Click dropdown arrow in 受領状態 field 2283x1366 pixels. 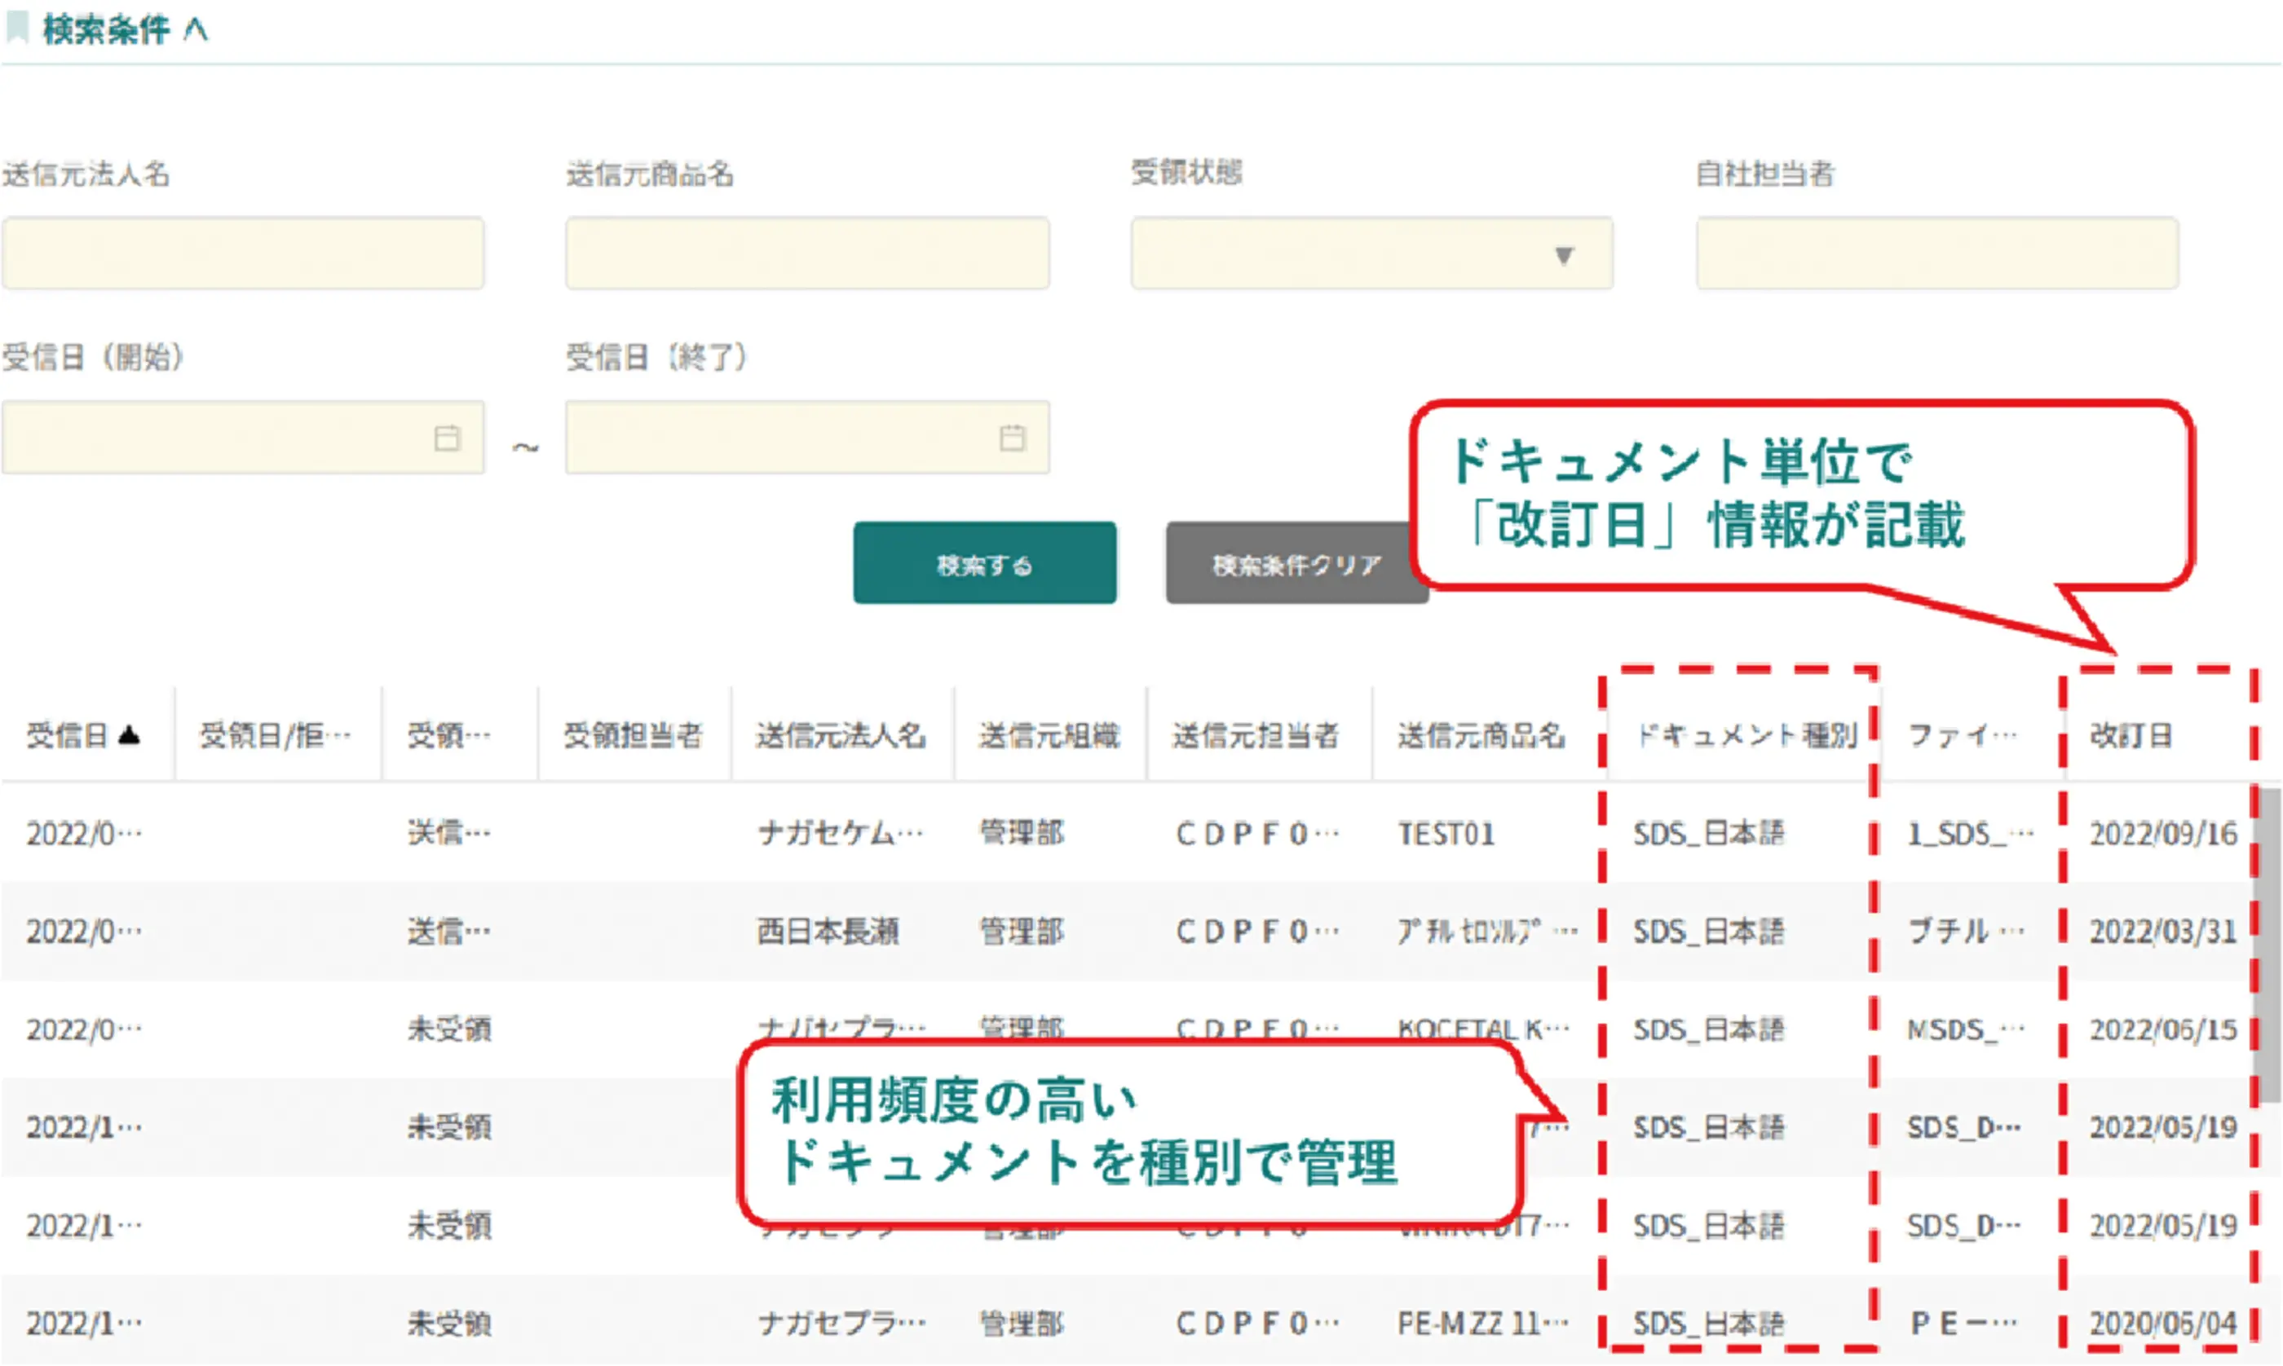click(x=1563, y=255)
